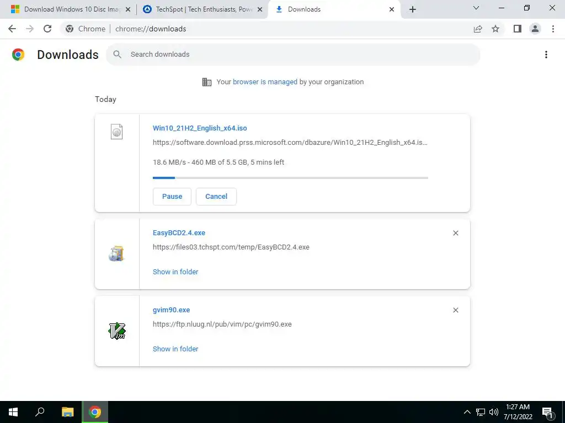
Task: Click the 'Today' date heading
Action: click(105, 99)
